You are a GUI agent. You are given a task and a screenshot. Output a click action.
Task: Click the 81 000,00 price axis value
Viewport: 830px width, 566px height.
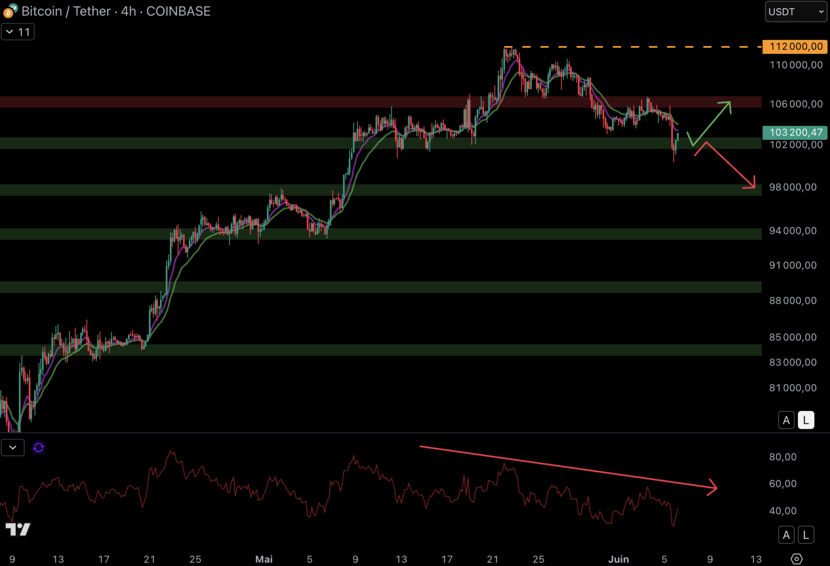point(793,388)
